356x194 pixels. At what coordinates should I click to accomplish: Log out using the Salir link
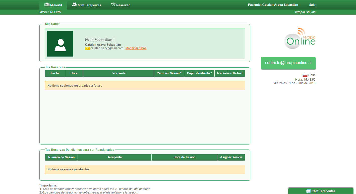click(x=312, y=5)
